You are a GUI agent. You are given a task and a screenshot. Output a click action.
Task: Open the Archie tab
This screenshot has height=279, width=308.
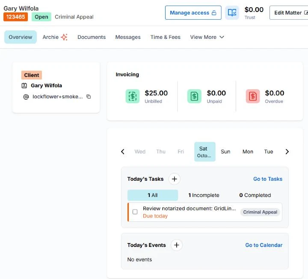[x=55, y=37]
